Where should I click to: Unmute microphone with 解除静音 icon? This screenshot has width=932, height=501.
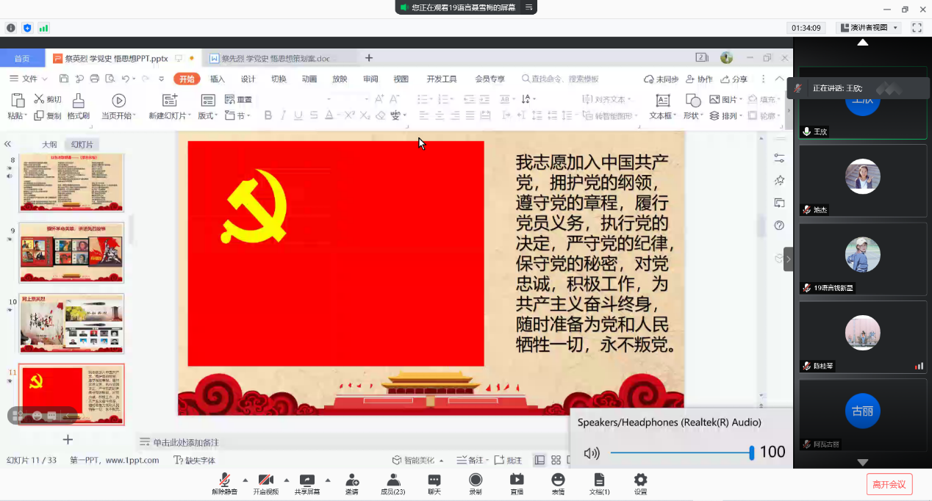coord(225,480)
